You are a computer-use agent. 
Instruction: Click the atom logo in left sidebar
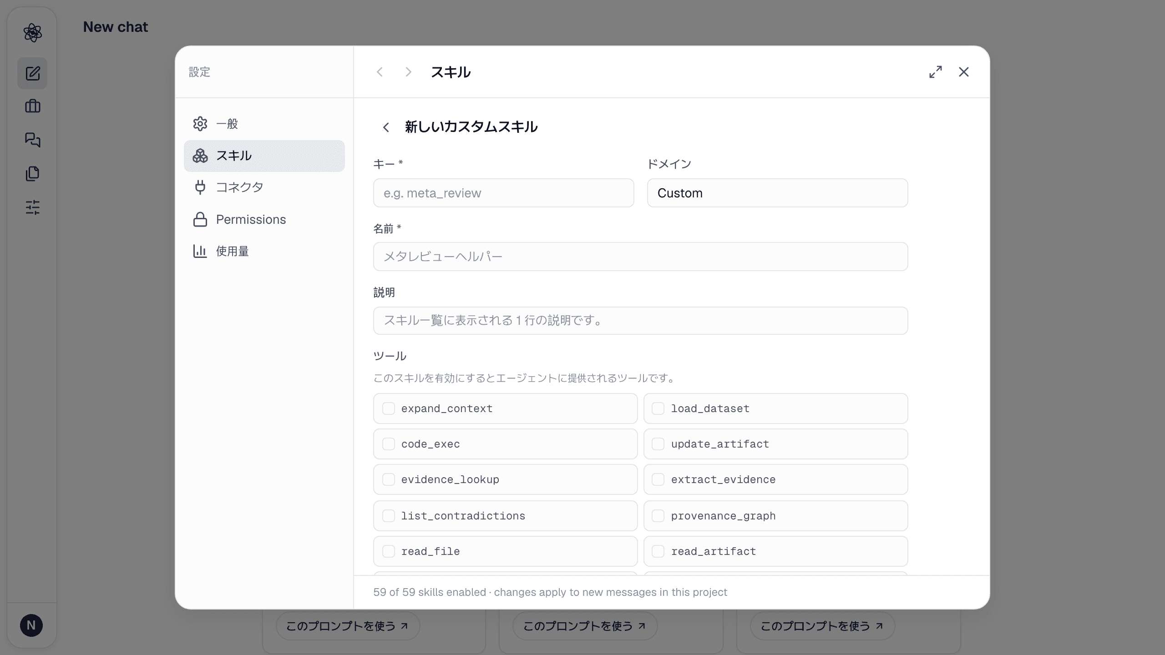coord(32,33)
